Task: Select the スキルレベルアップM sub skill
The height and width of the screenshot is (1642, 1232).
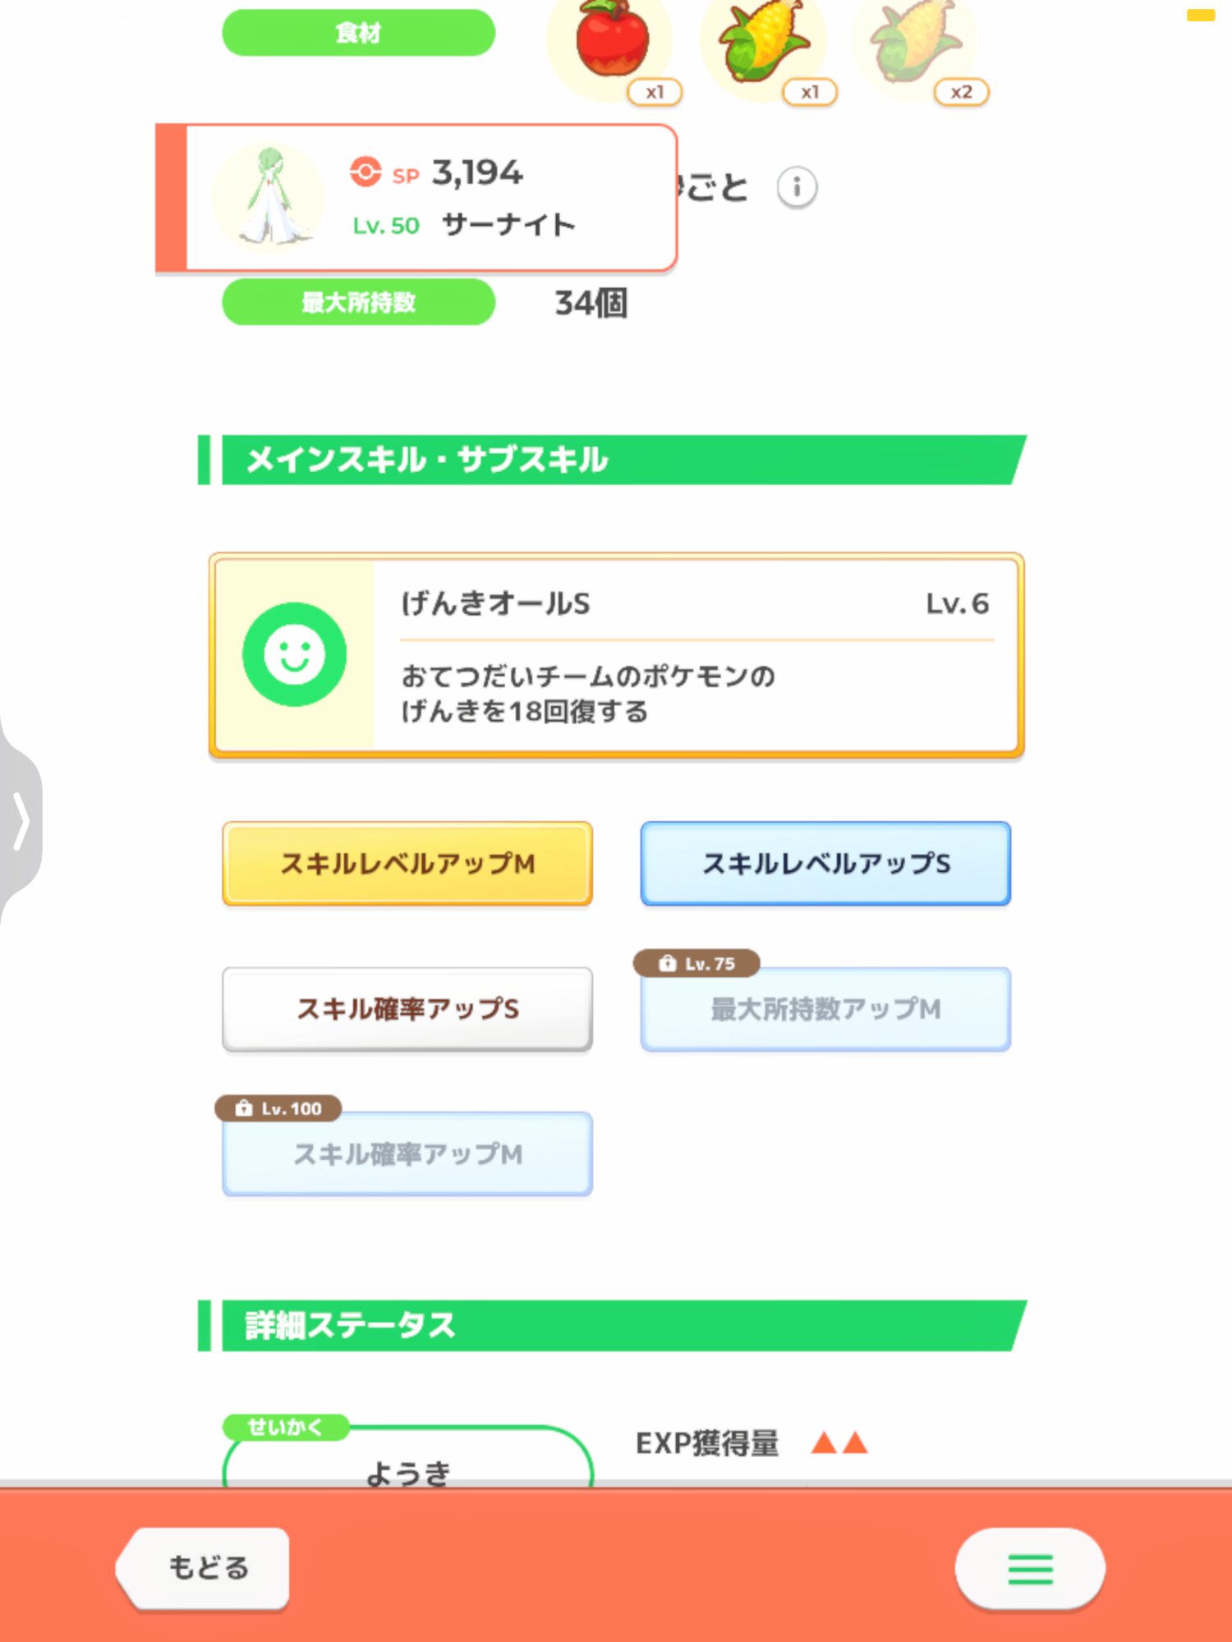Action: pos(407,864)
